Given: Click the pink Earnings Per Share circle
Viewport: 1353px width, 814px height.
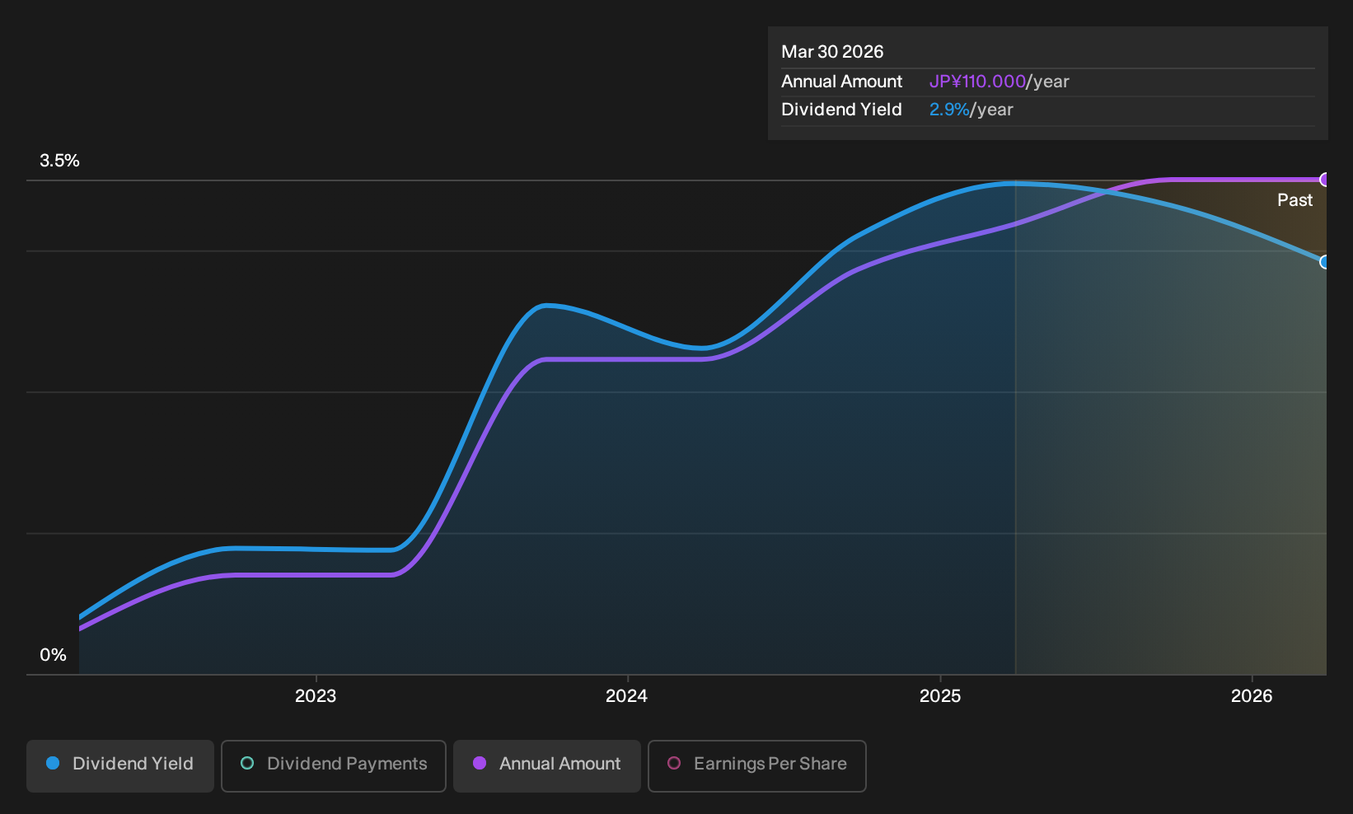Looking at the screenshot, I should [674, 764].
